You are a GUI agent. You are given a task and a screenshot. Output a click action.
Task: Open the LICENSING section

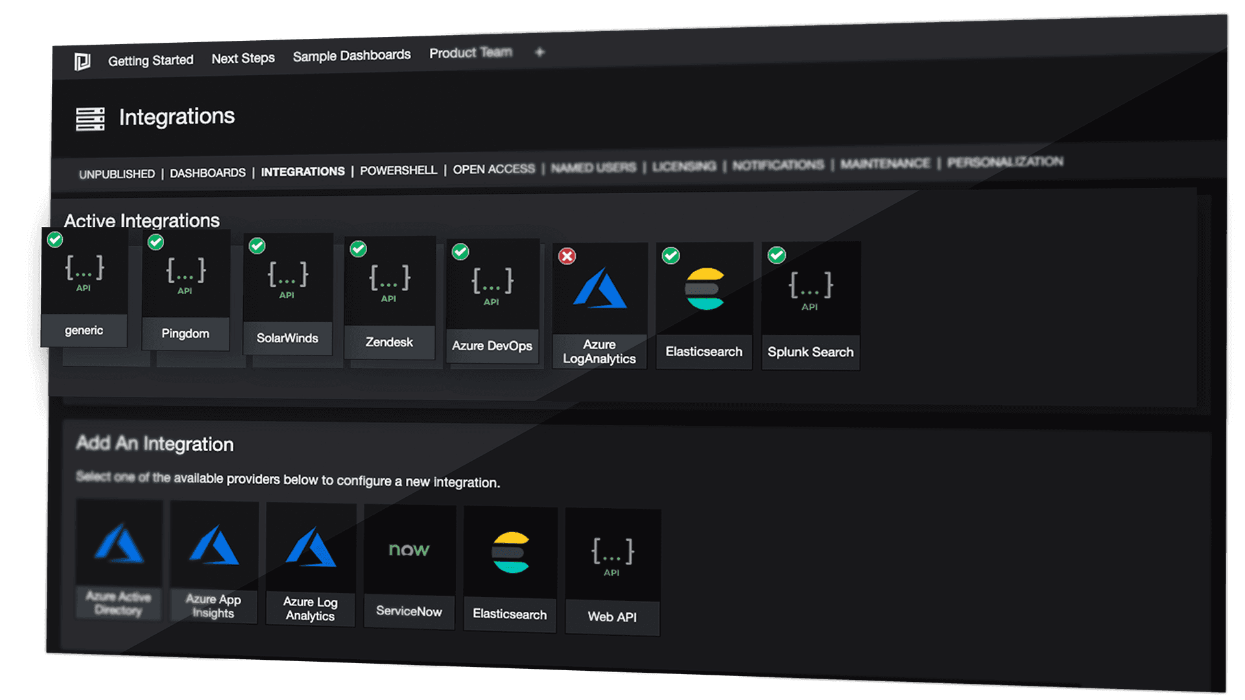click(x=684, y=167)
